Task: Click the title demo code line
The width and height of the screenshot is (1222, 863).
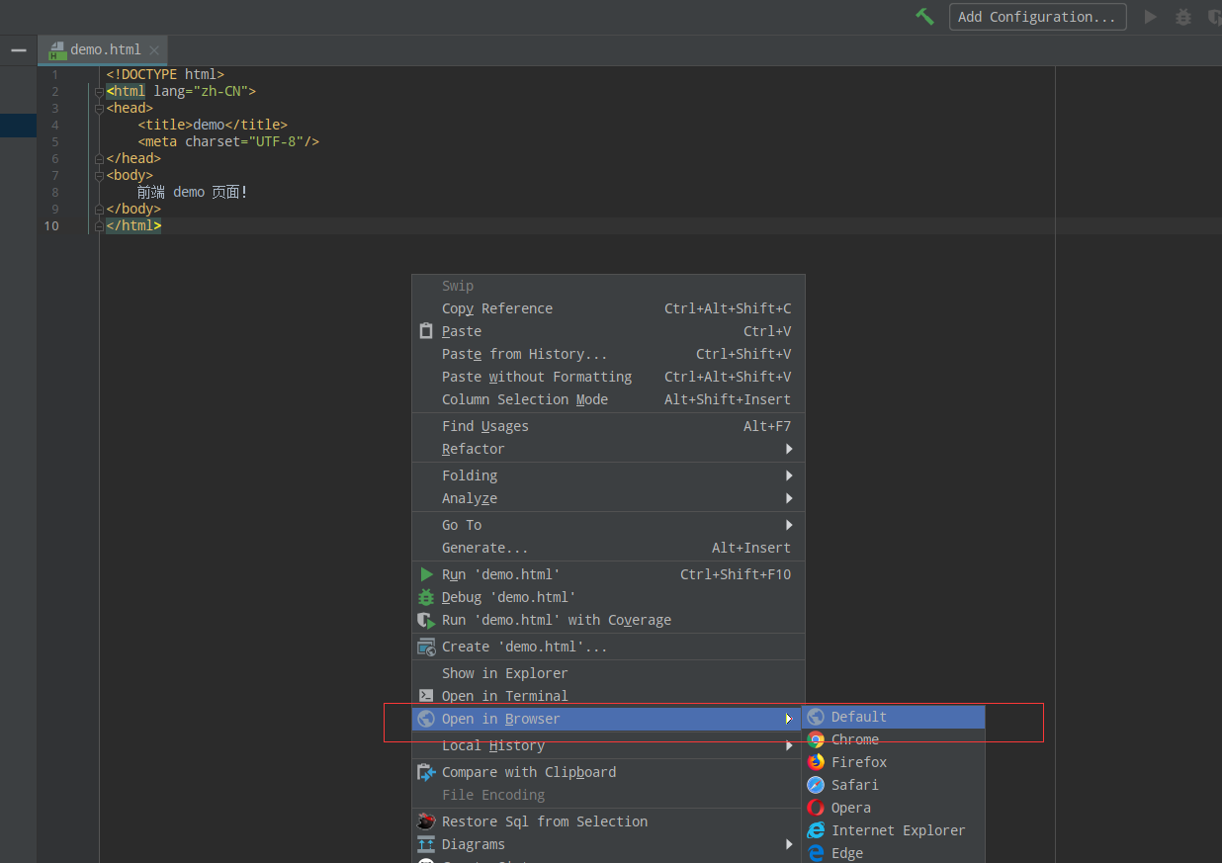Action: [213, 125]
